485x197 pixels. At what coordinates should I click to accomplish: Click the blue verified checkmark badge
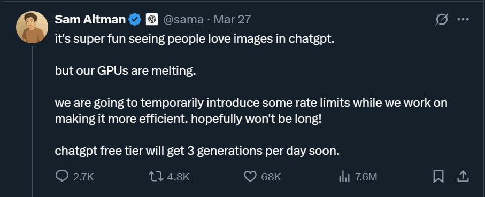[135, 20]
